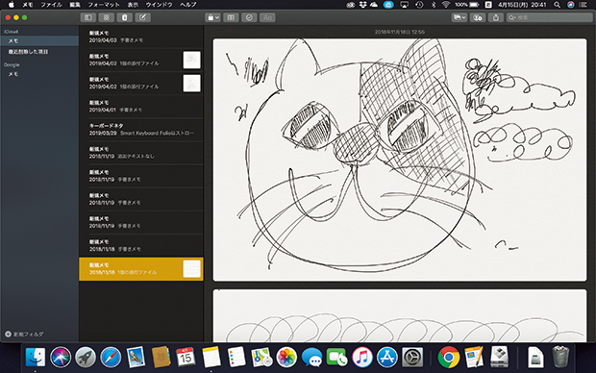Open the note with 追加テキストなし
The height and width of the screenshot is (373, 596).
click(141, 153)
